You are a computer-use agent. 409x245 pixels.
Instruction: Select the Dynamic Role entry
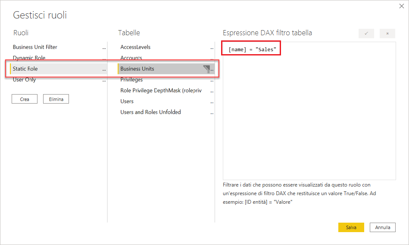[29, 58]
